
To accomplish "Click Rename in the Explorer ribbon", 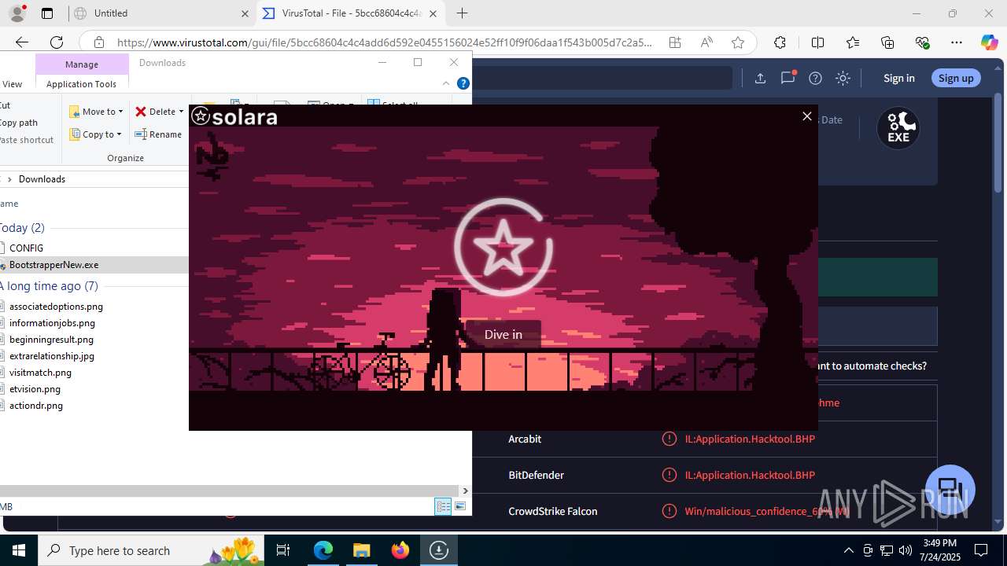I will [x=159, y=134].
